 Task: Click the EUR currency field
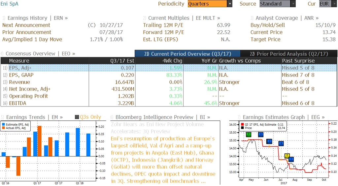[x=325, y=4]
